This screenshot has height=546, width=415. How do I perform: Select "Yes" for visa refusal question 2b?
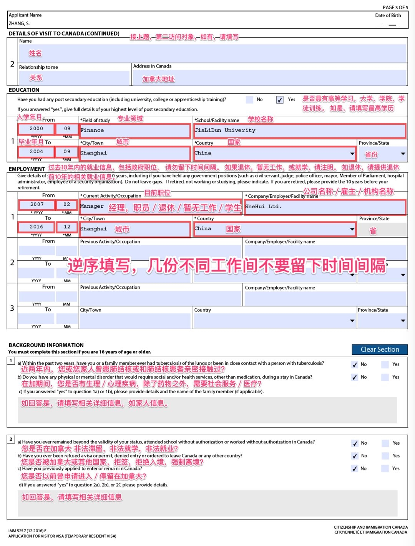coord(385,456)
